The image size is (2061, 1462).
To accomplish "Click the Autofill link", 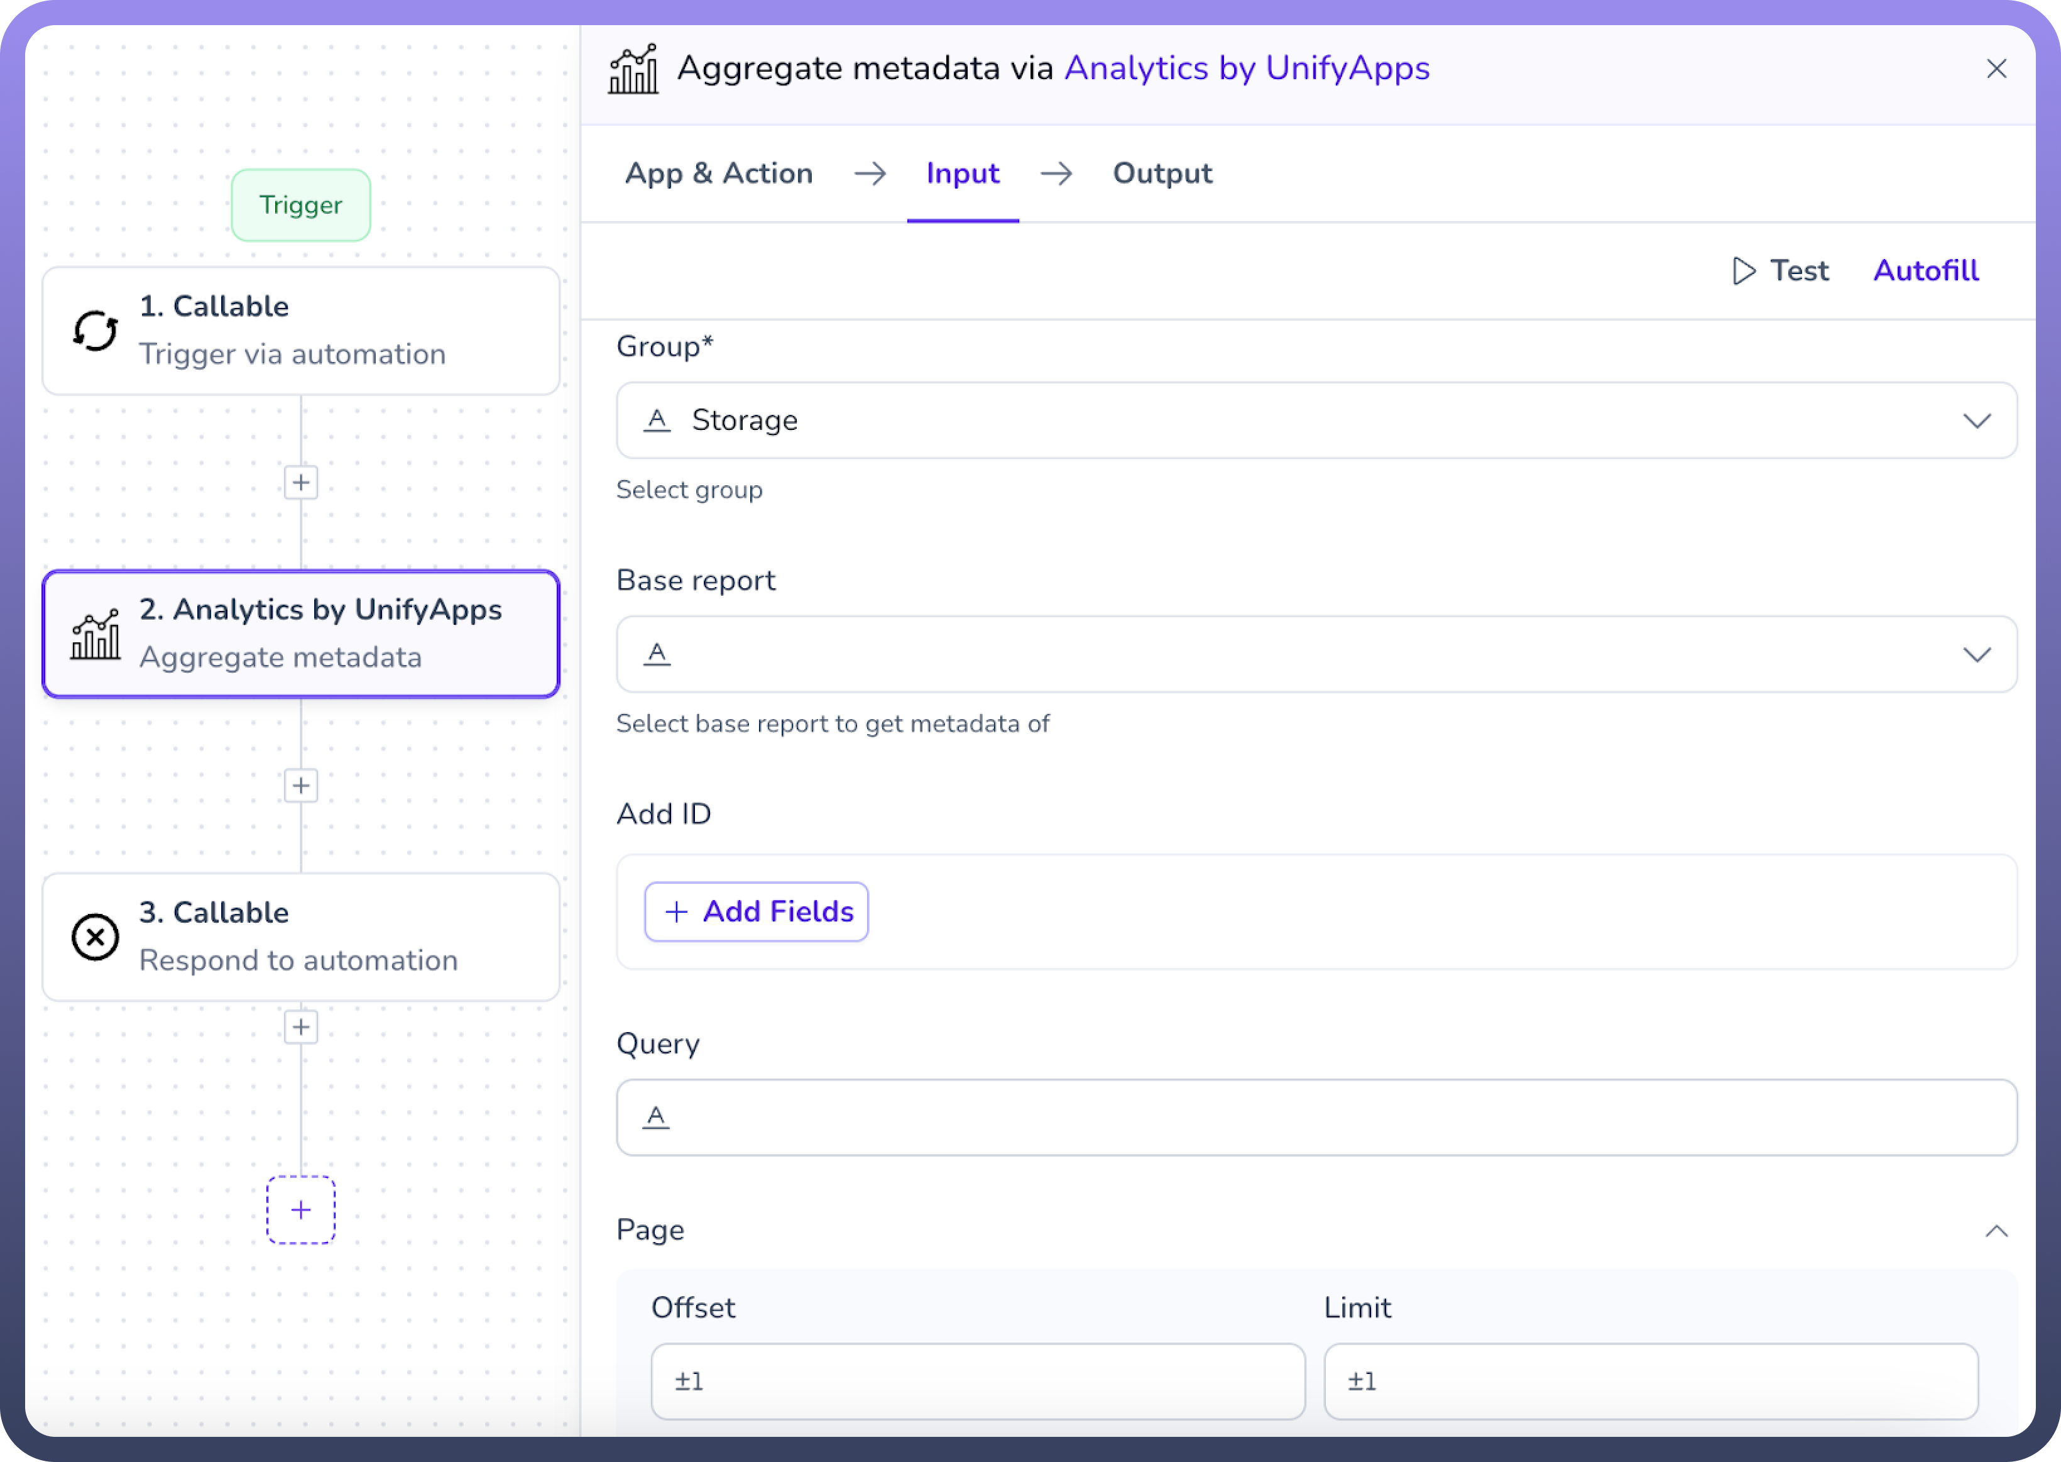I will 1925,270.
